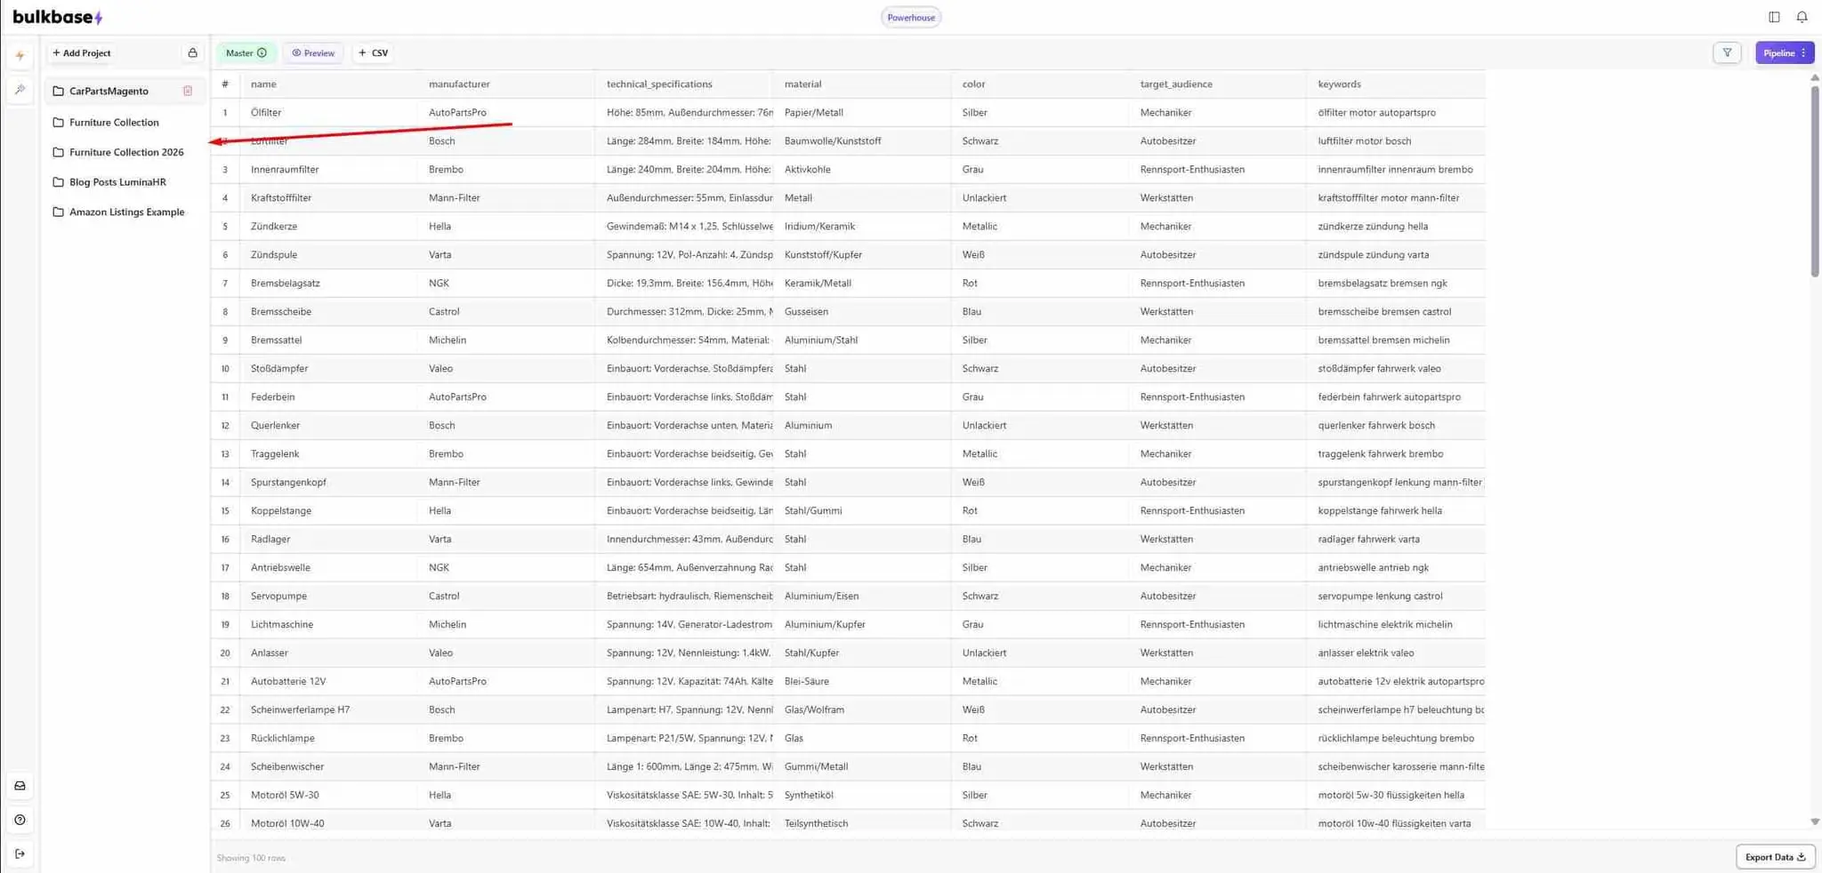The height and width of the screenshot is (873, 1822).
Task: Open Amazon Listings Example project
Action: pyautogui.click(x=126, y=212)
